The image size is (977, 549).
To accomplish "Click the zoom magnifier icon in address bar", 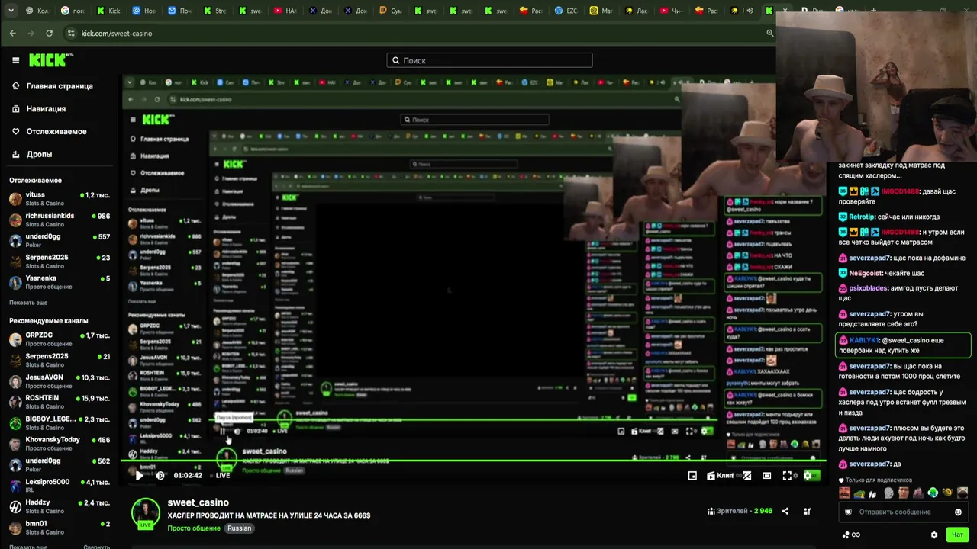I will tap(769, 34).
